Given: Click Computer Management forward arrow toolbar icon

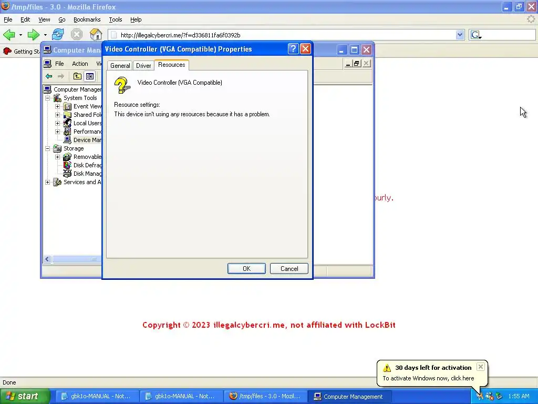Looking at the screenshot, I should tap(61, 76).
